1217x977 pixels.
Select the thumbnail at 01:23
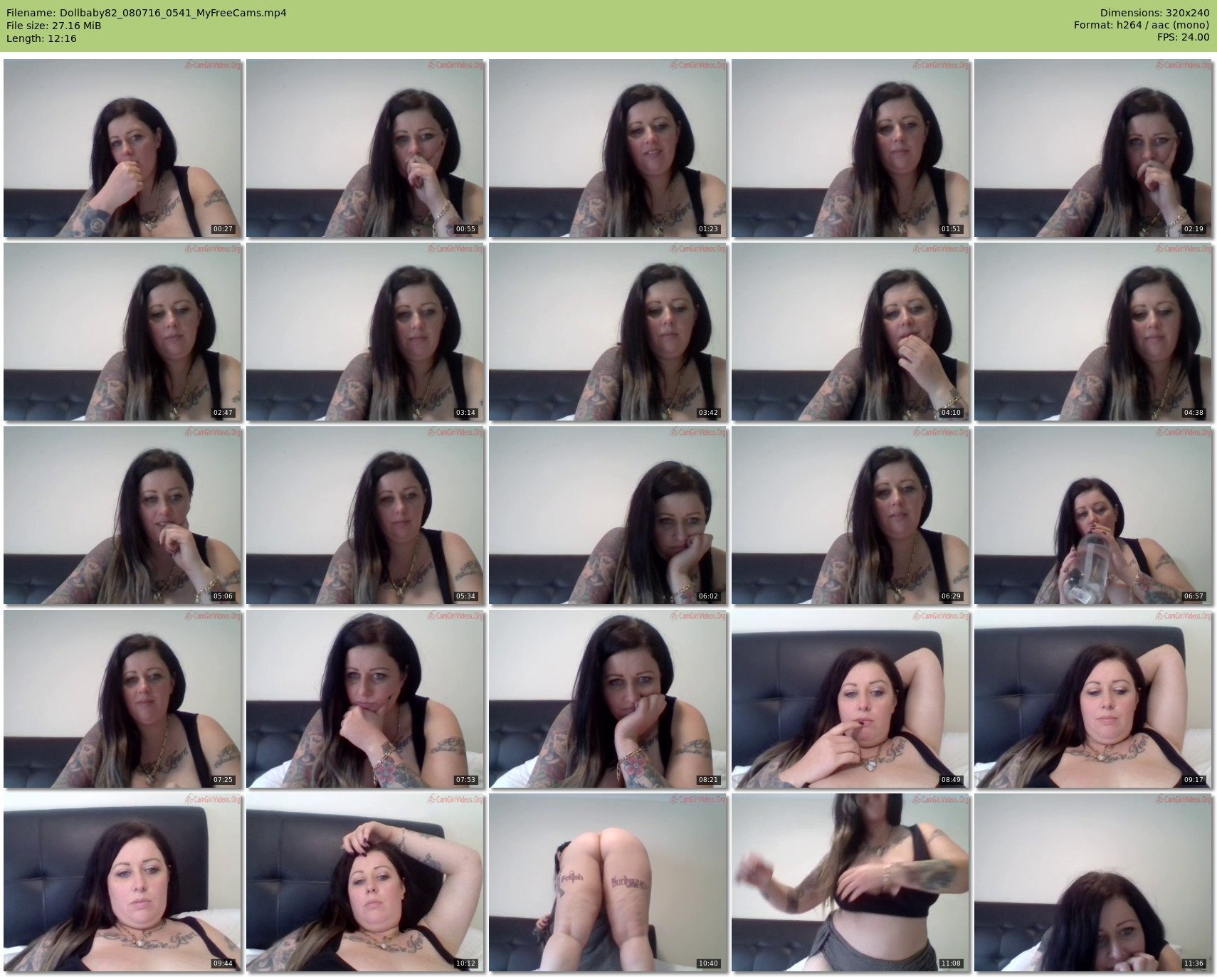(608, 148)
